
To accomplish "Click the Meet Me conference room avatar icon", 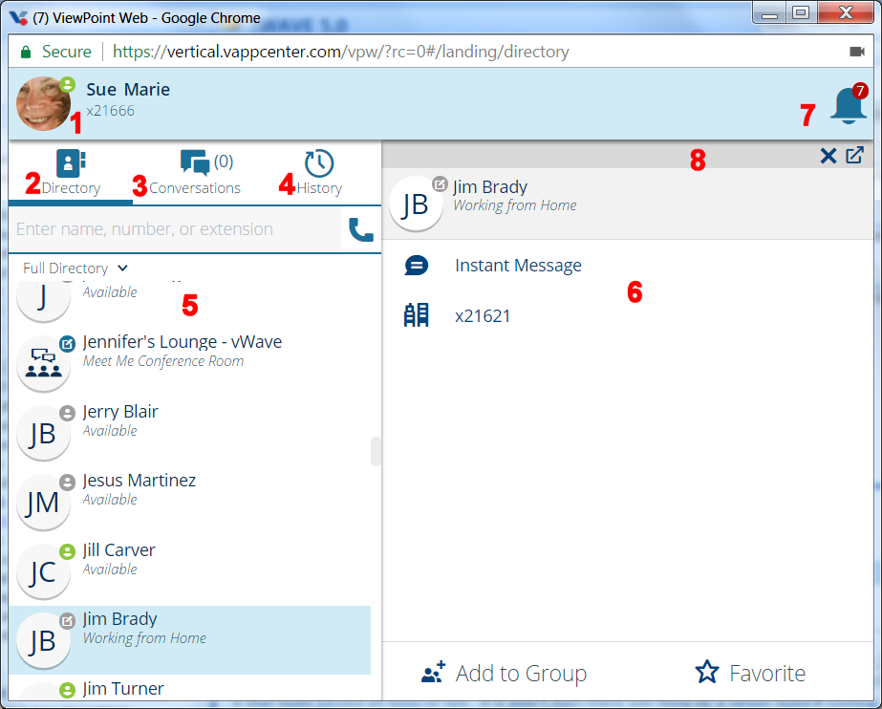I will pyautogui.click(x=43, y=363).
